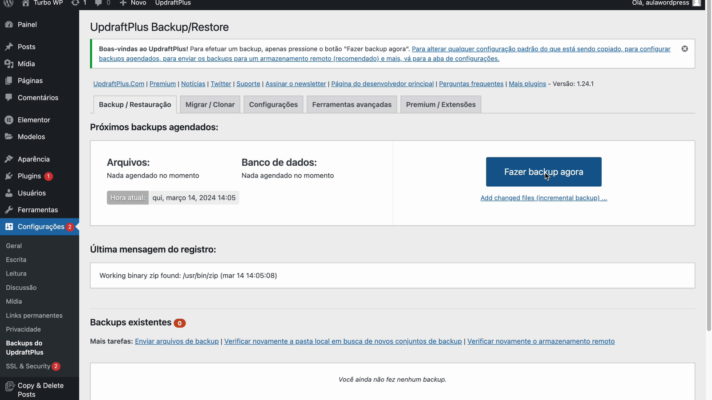712x400 pixels.
Task: Click Verificar novamente o armazenamento remoto link
Action: pyautogui.click(x=541, y=341)
